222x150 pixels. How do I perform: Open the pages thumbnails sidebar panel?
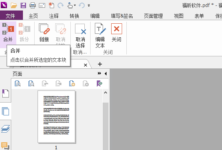pos(5,111)
